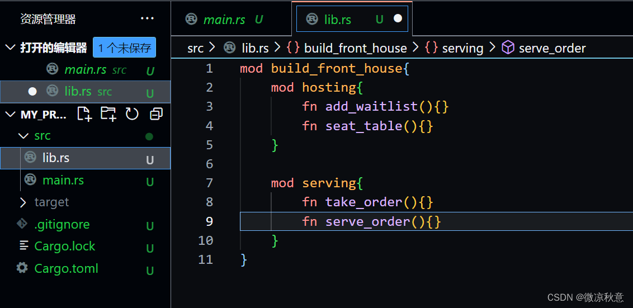
Task: Click the build_front_house breadcrumb segment
Action: (355, 49)
